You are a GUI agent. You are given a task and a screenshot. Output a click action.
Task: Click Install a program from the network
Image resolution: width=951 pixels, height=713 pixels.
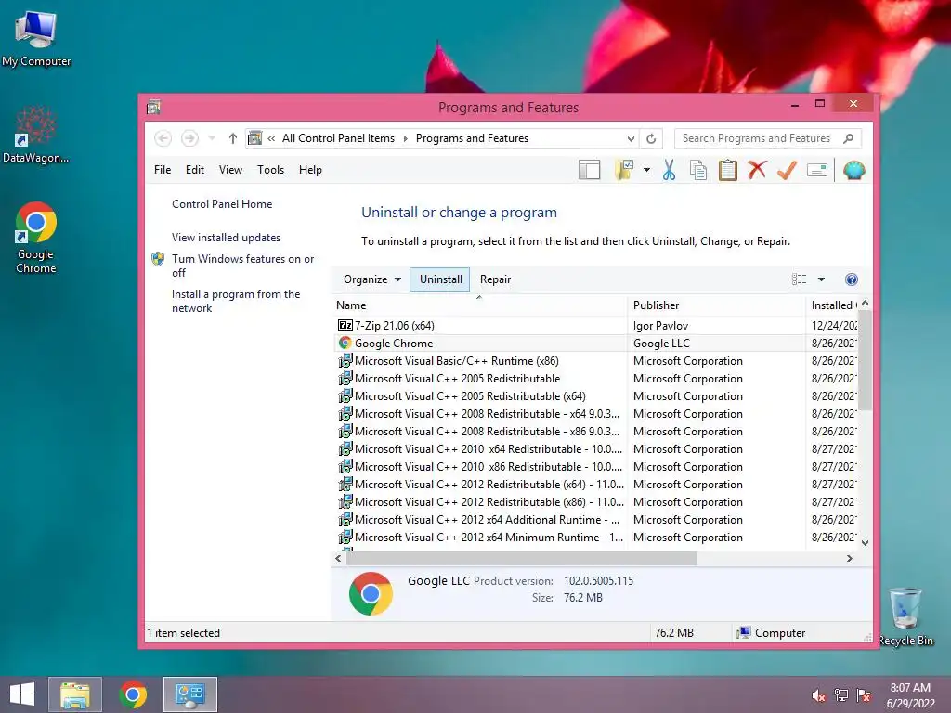[x=236, y=301]
